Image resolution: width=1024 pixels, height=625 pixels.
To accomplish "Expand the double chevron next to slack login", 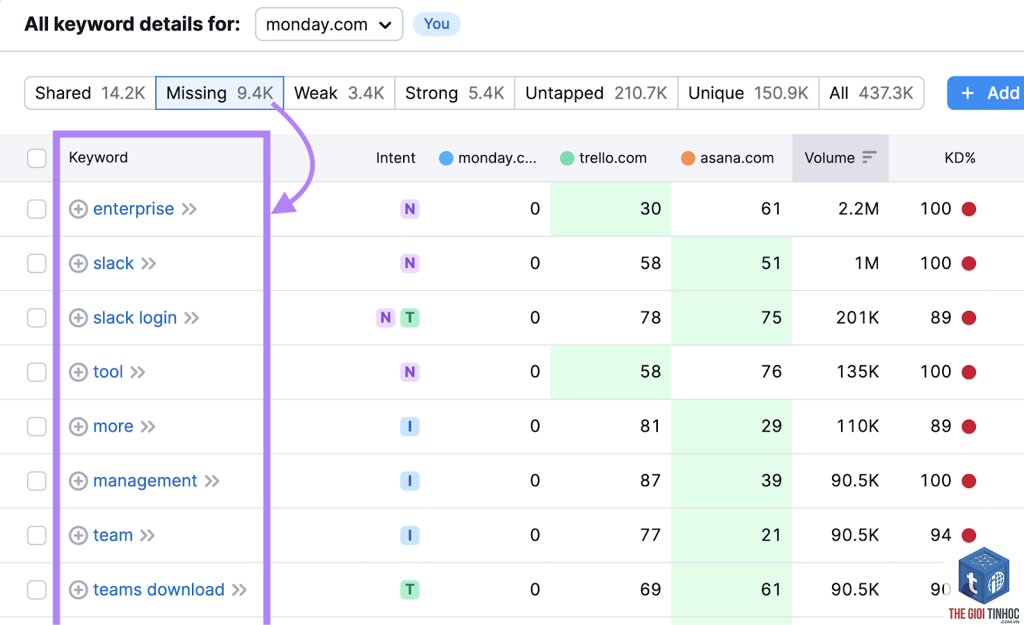I will tap(191, 318).
